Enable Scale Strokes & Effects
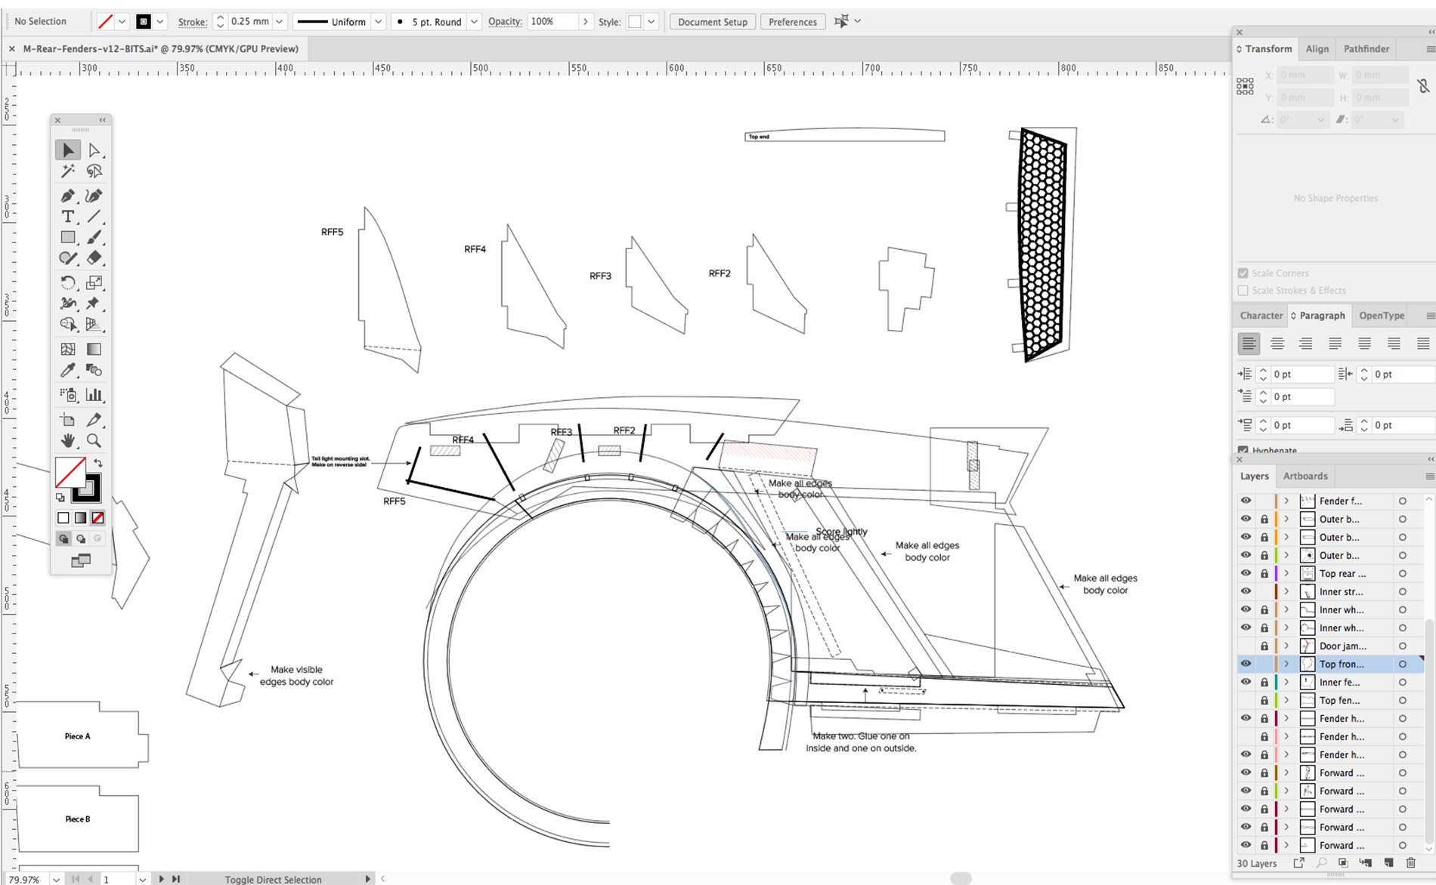The image size is (1436, 885). 1243,290
